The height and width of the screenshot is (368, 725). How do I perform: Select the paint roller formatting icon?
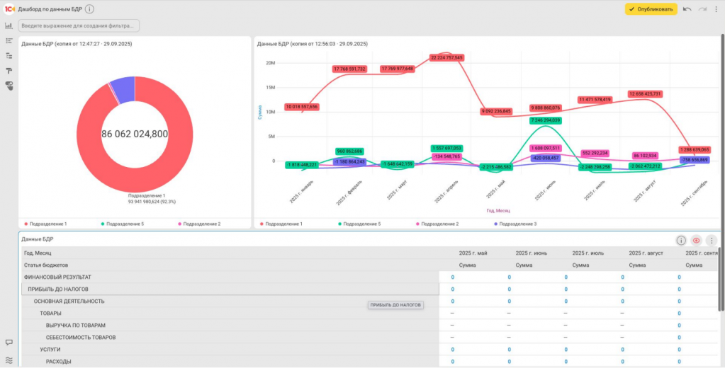point(9,71)
